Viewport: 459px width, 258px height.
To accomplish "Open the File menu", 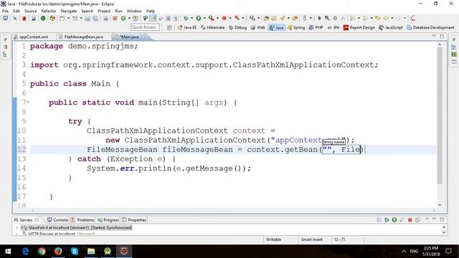I will 5,11.
